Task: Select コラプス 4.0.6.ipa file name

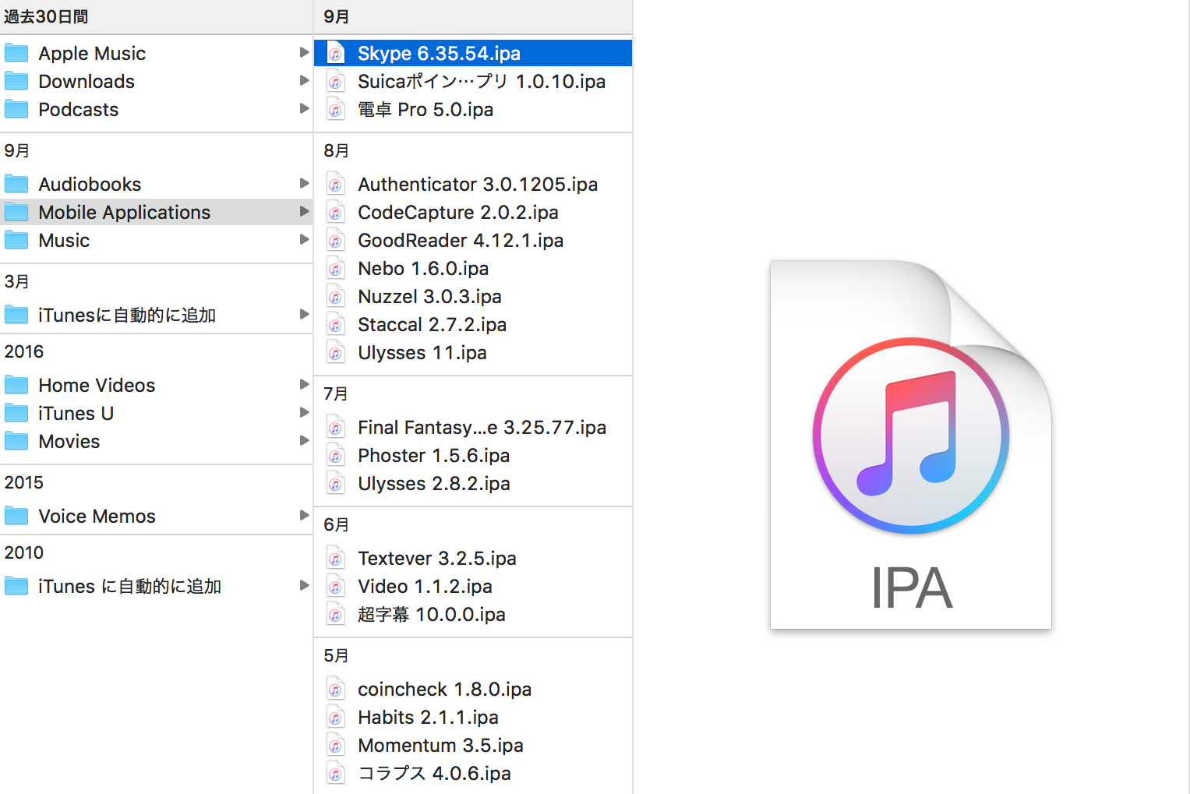Action: coord(434,773)
